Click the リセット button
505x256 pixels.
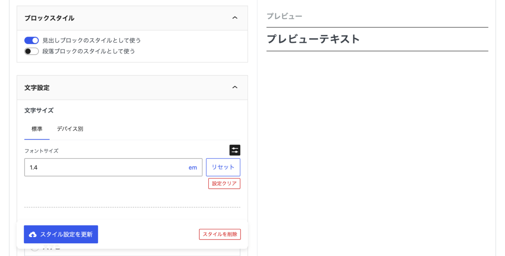tap(223, 167)
